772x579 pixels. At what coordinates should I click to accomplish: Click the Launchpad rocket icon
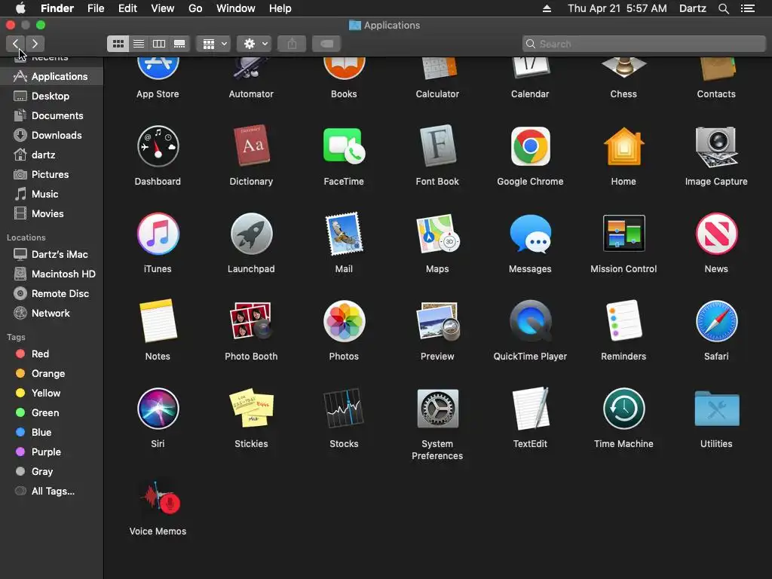point(251,234)
